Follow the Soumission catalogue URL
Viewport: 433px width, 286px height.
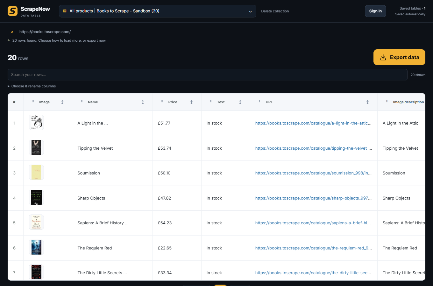(x=313, y=173)
